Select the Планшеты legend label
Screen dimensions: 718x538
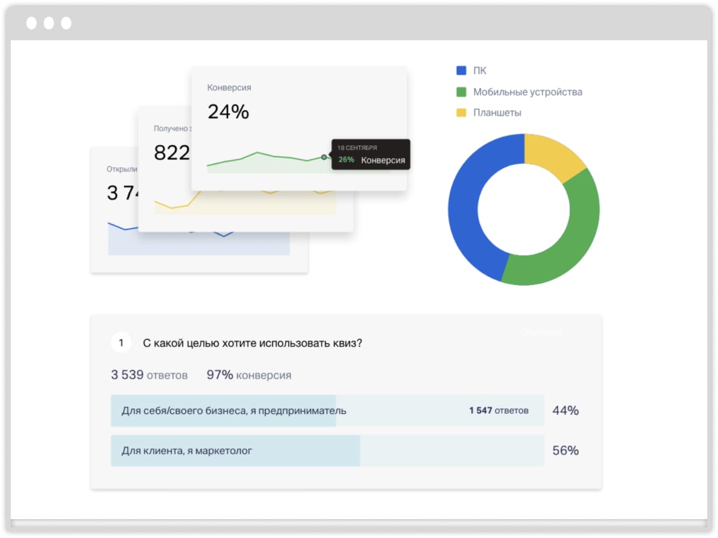coord(497,112)
